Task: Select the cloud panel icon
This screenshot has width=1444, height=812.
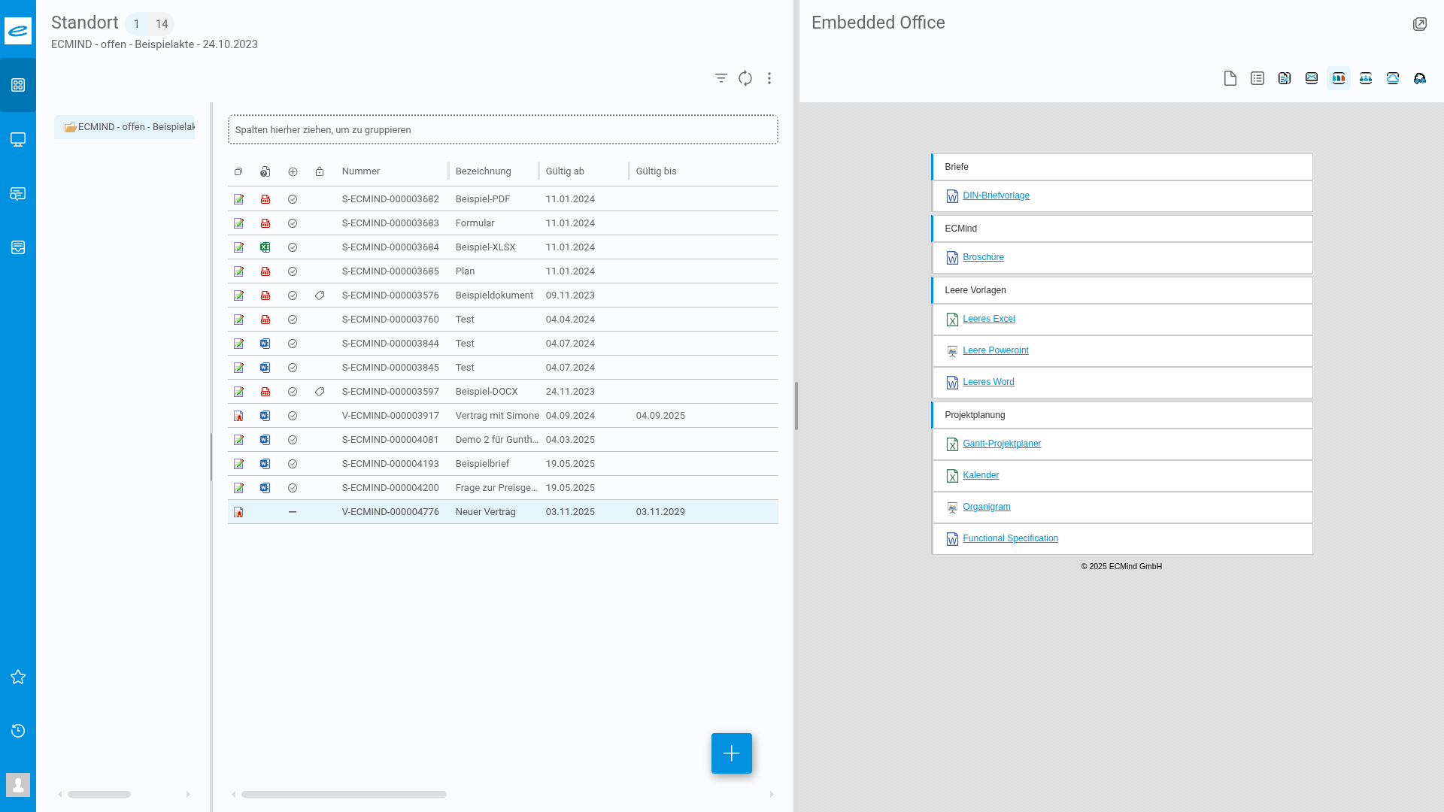Action: click(x=1392, y=78)
